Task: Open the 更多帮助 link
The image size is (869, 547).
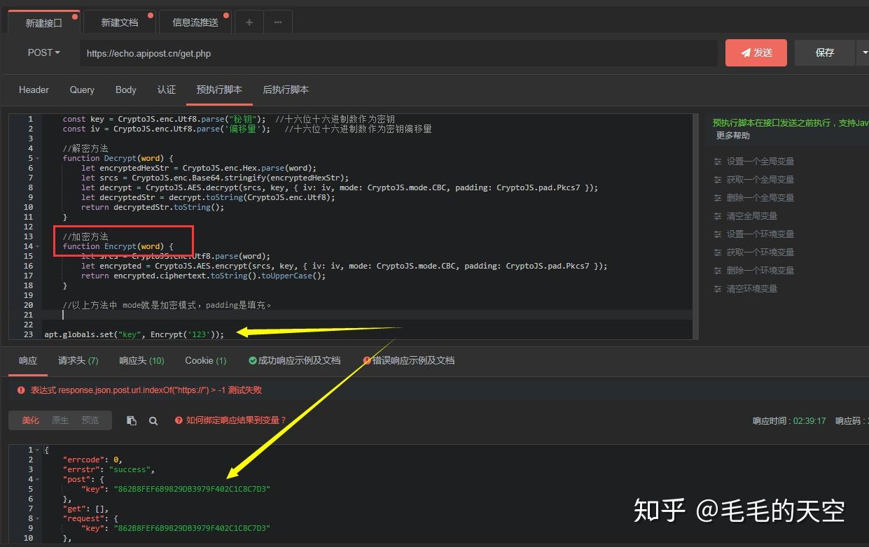Action: 733,135
